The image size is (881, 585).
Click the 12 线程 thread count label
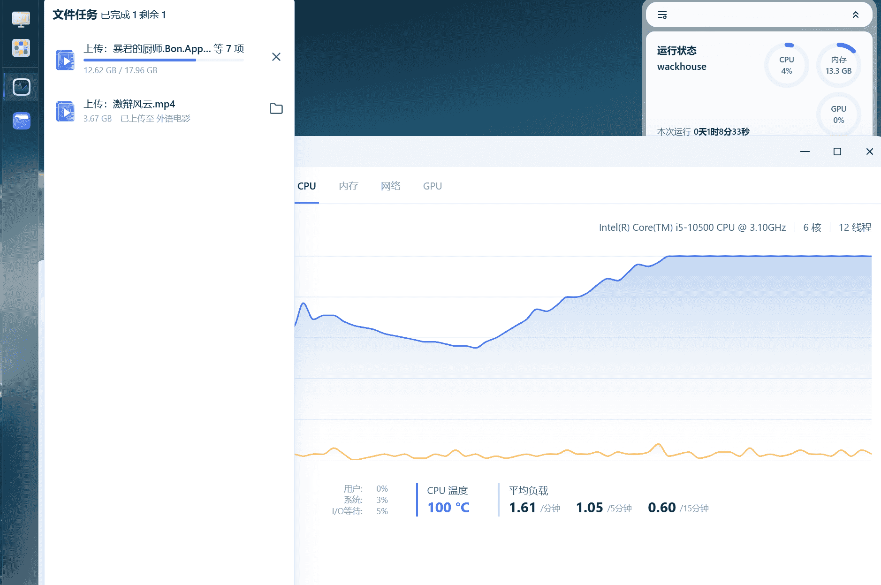855,228
